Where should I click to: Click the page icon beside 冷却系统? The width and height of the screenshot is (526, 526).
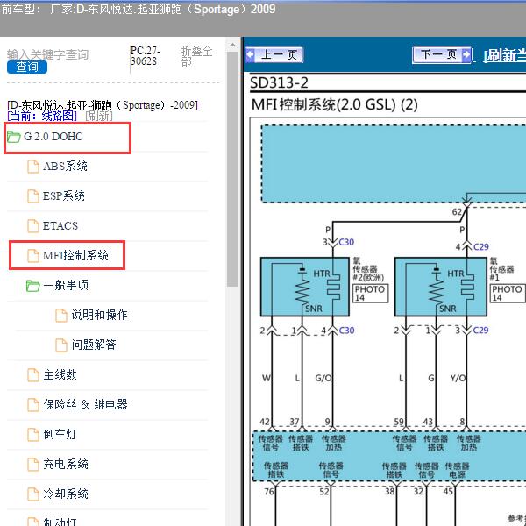[x=33, y=494]
